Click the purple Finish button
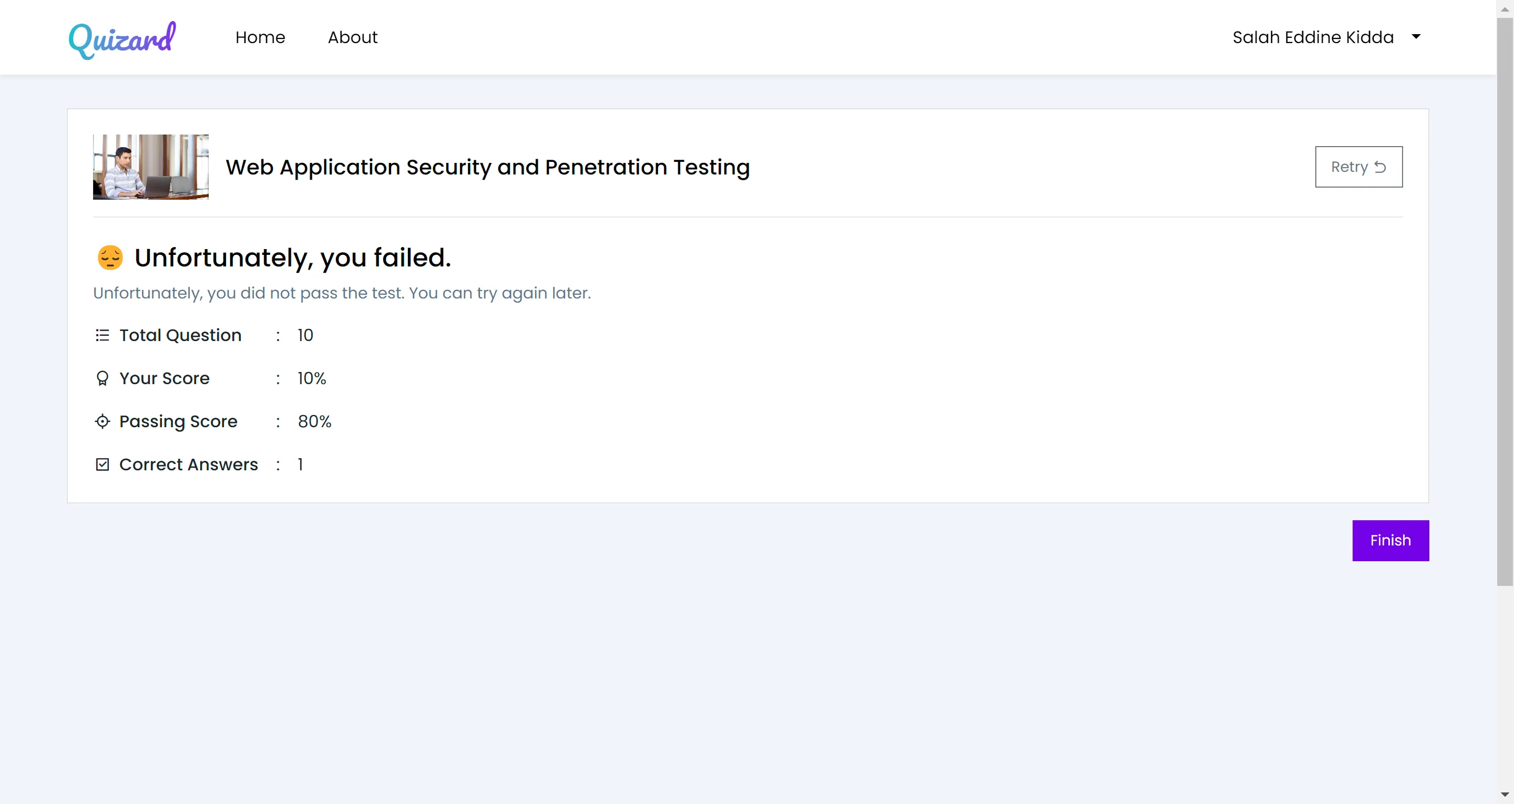This screenshot has height=804, width=1514. (1390, 540)
